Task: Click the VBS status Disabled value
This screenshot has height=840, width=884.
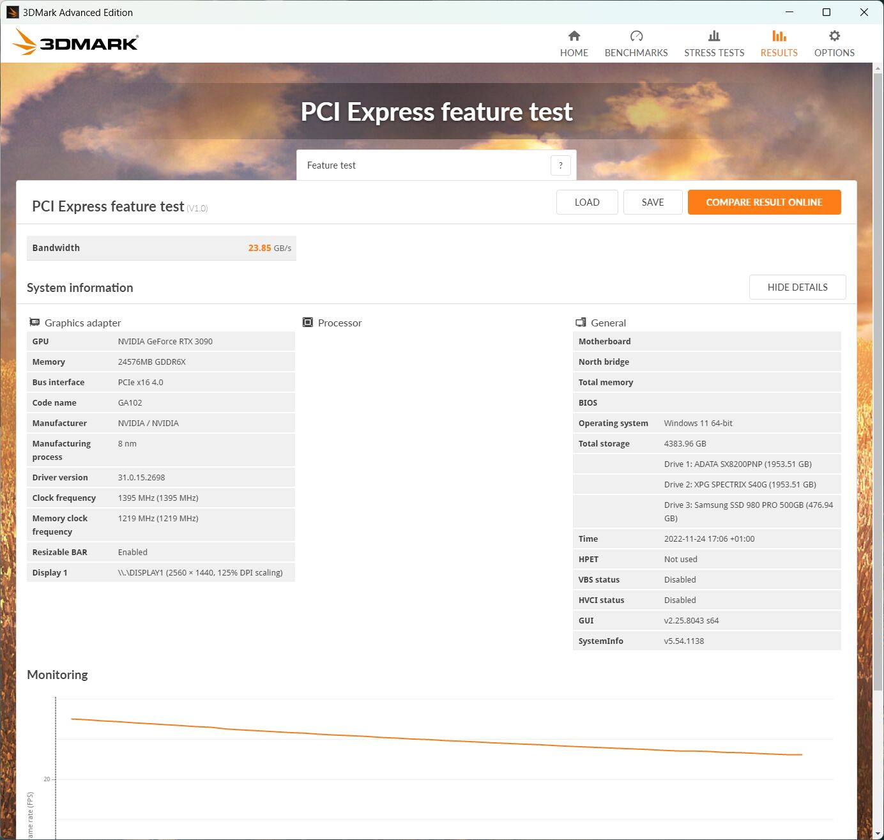Action: (680, 580)
